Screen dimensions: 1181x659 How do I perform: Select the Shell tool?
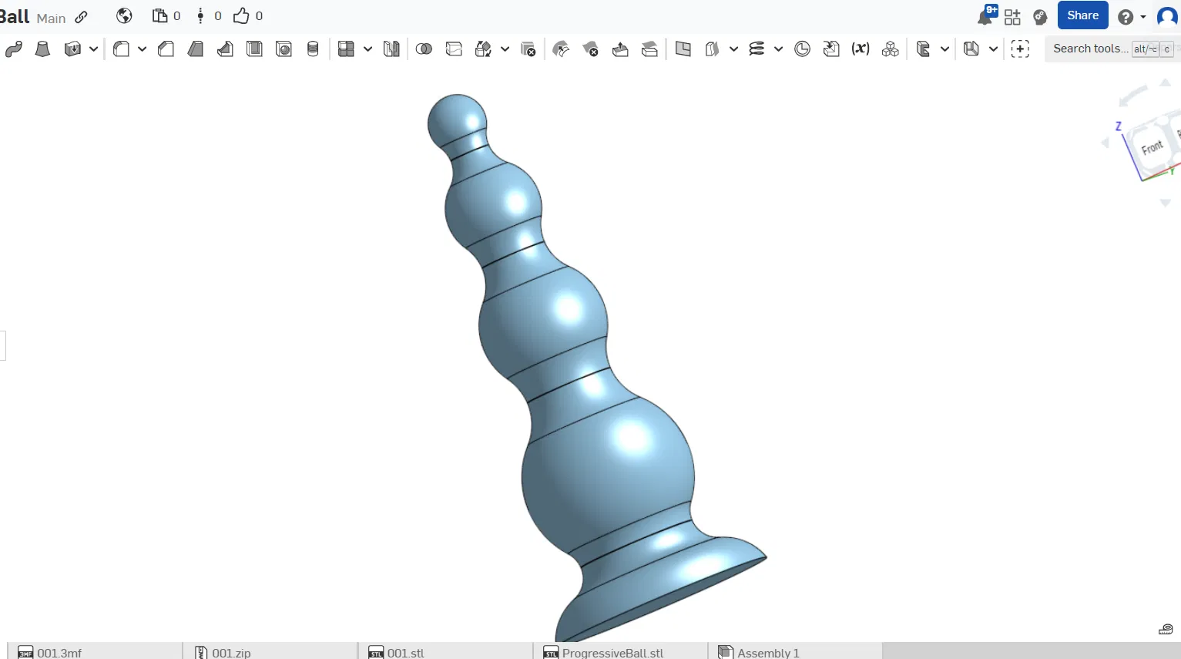(x=254, y=49)
